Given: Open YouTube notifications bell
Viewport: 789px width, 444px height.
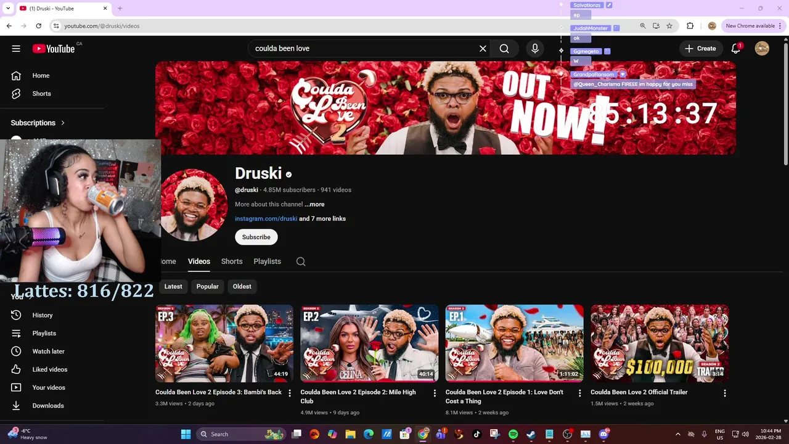Looking at the screenshot, I should (735, 49).
